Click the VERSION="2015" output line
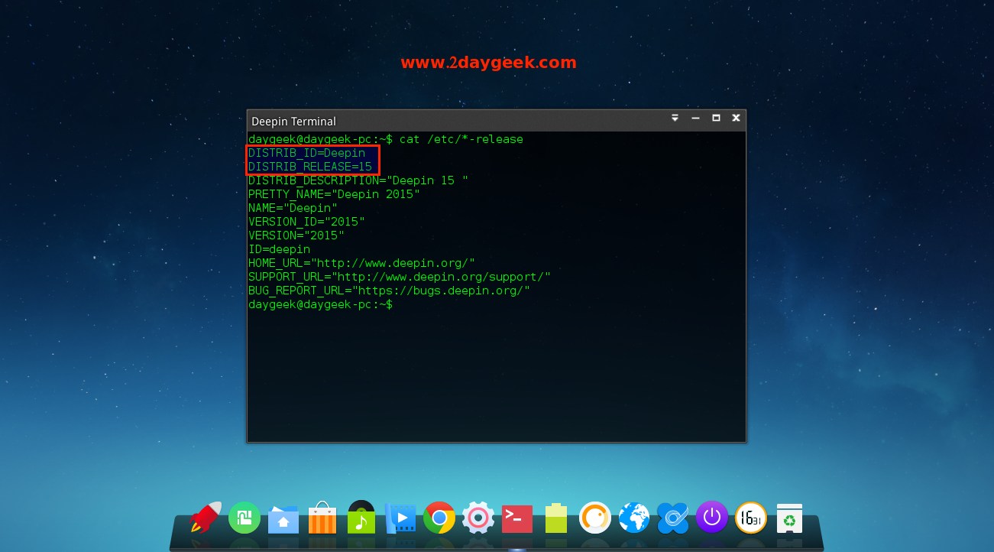 coord(296,235)
